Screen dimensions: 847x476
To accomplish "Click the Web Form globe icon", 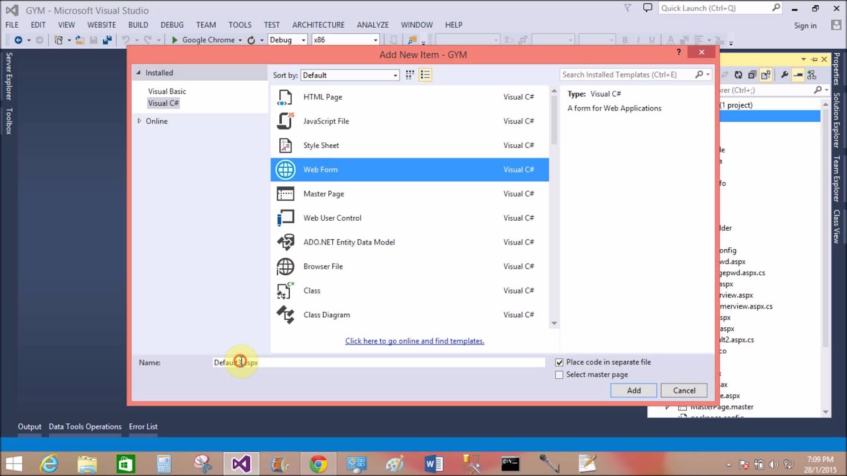I will [285, 170].
